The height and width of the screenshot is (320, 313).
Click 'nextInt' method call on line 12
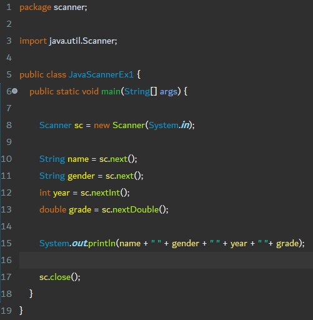pos(106,192)
